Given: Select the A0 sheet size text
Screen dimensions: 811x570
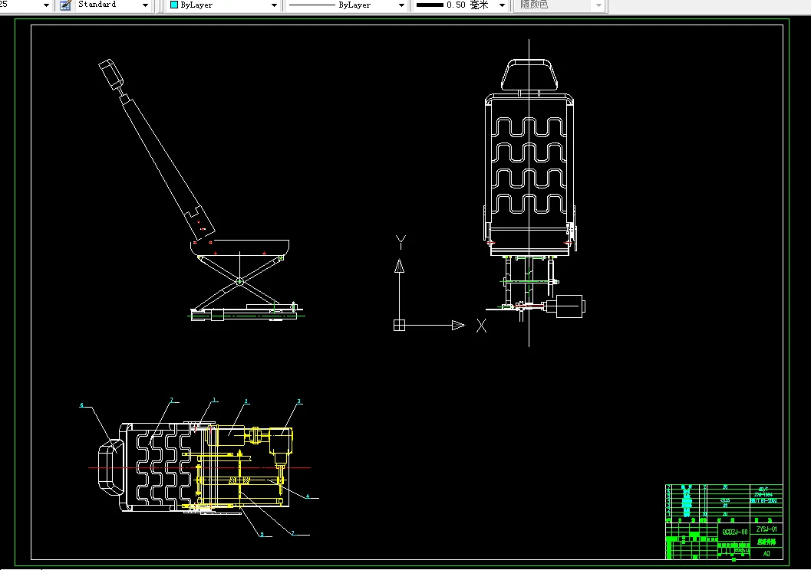Looking at the screenshot, I should 766,553.
